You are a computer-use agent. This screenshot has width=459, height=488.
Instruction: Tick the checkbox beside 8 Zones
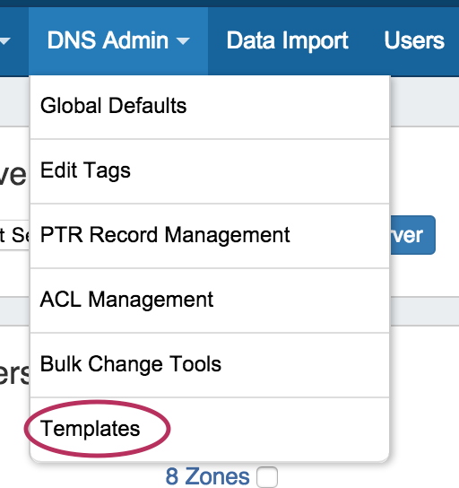pos(267,477)
